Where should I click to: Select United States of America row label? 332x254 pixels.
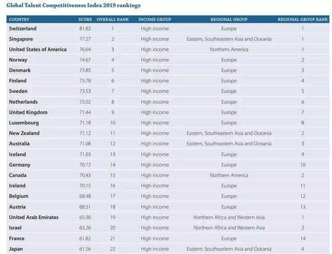click(38, 49)
